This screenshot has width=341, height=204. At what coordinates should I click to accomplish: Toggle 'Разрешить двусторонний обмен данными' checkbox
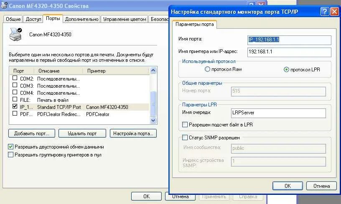11,147
